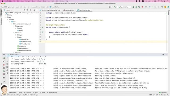Rerun the app from the Run panel sidebar

click(x=4, y=58)
